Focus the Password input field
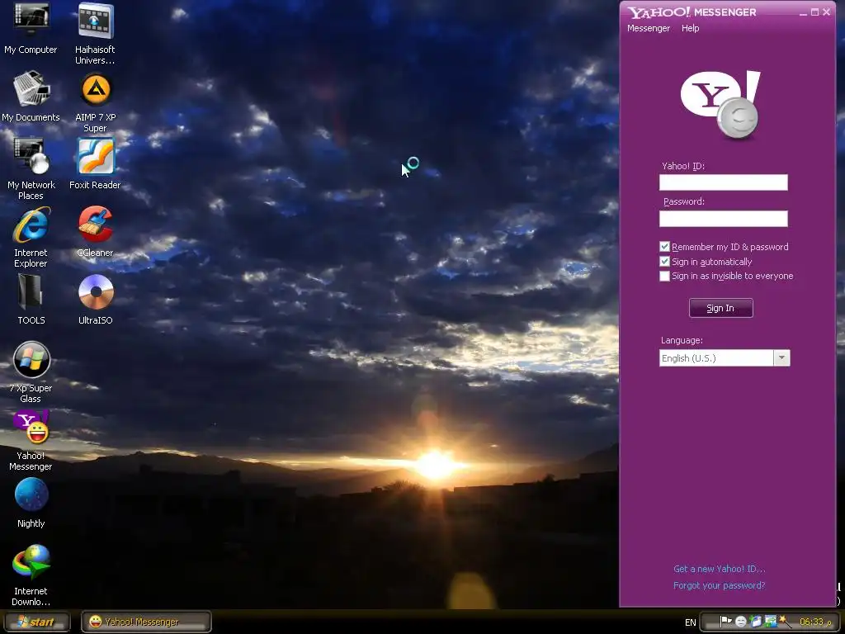Screen dimensions: 845x634 [723, 218]
